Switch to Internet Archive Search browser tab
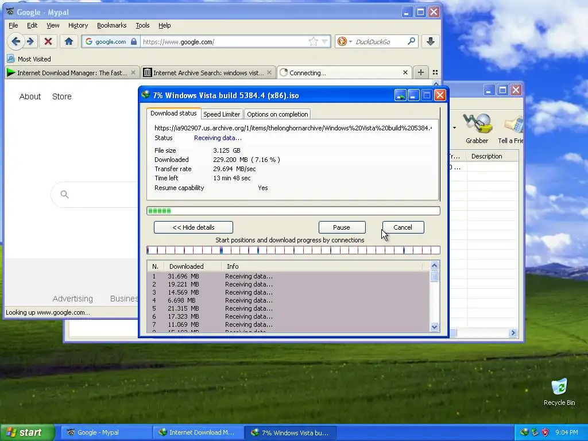 tap(208, 72)
